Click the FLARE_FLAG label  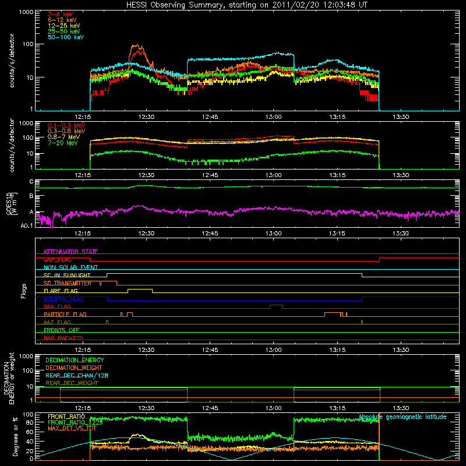click(61, 291)
